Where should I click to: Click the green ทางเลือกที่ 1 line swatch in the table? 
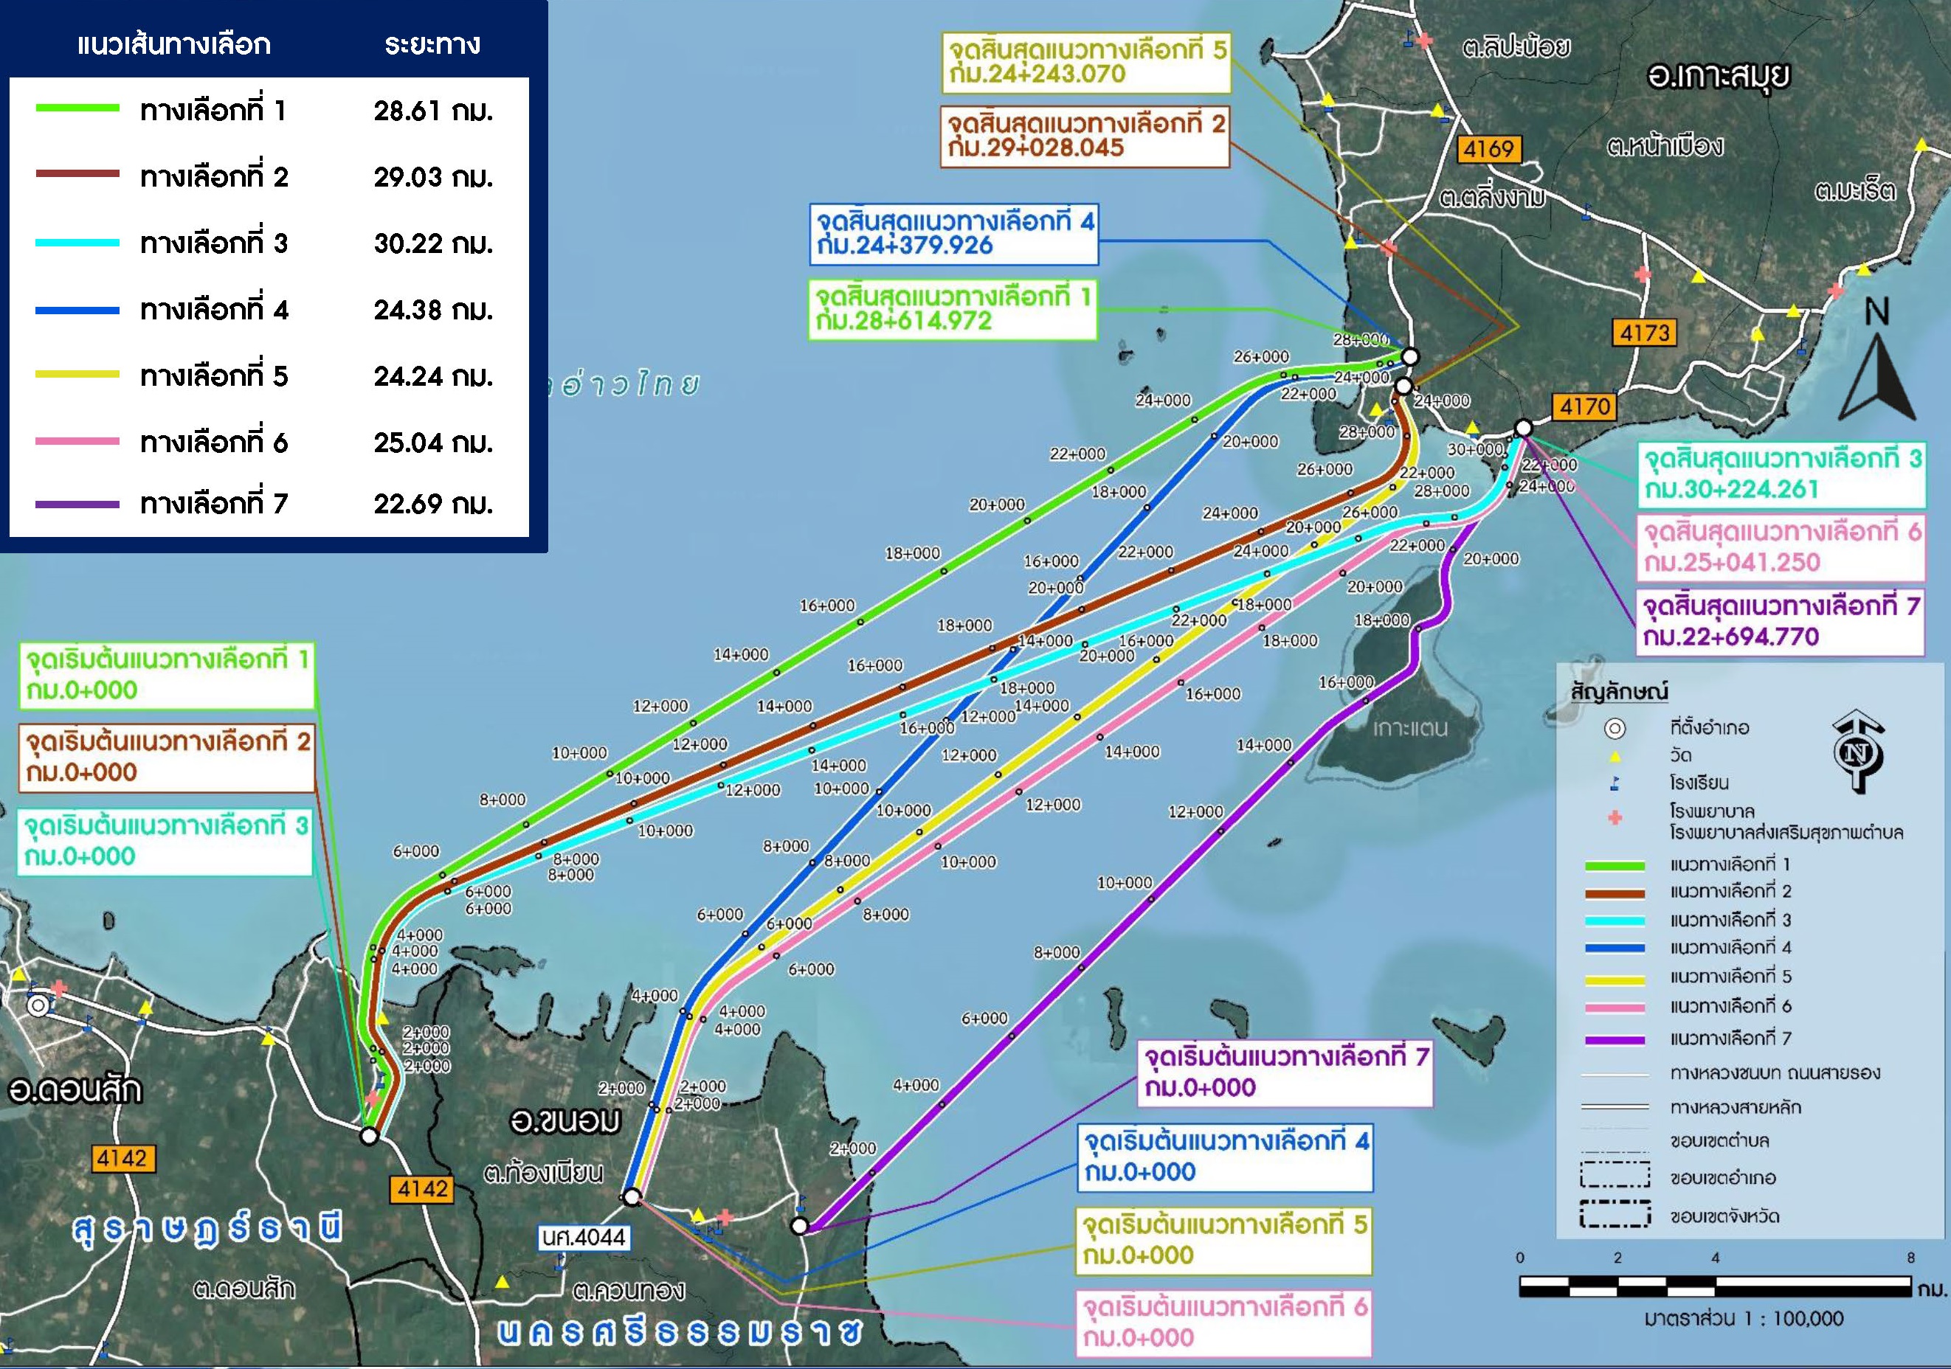[x=77, y=108]
